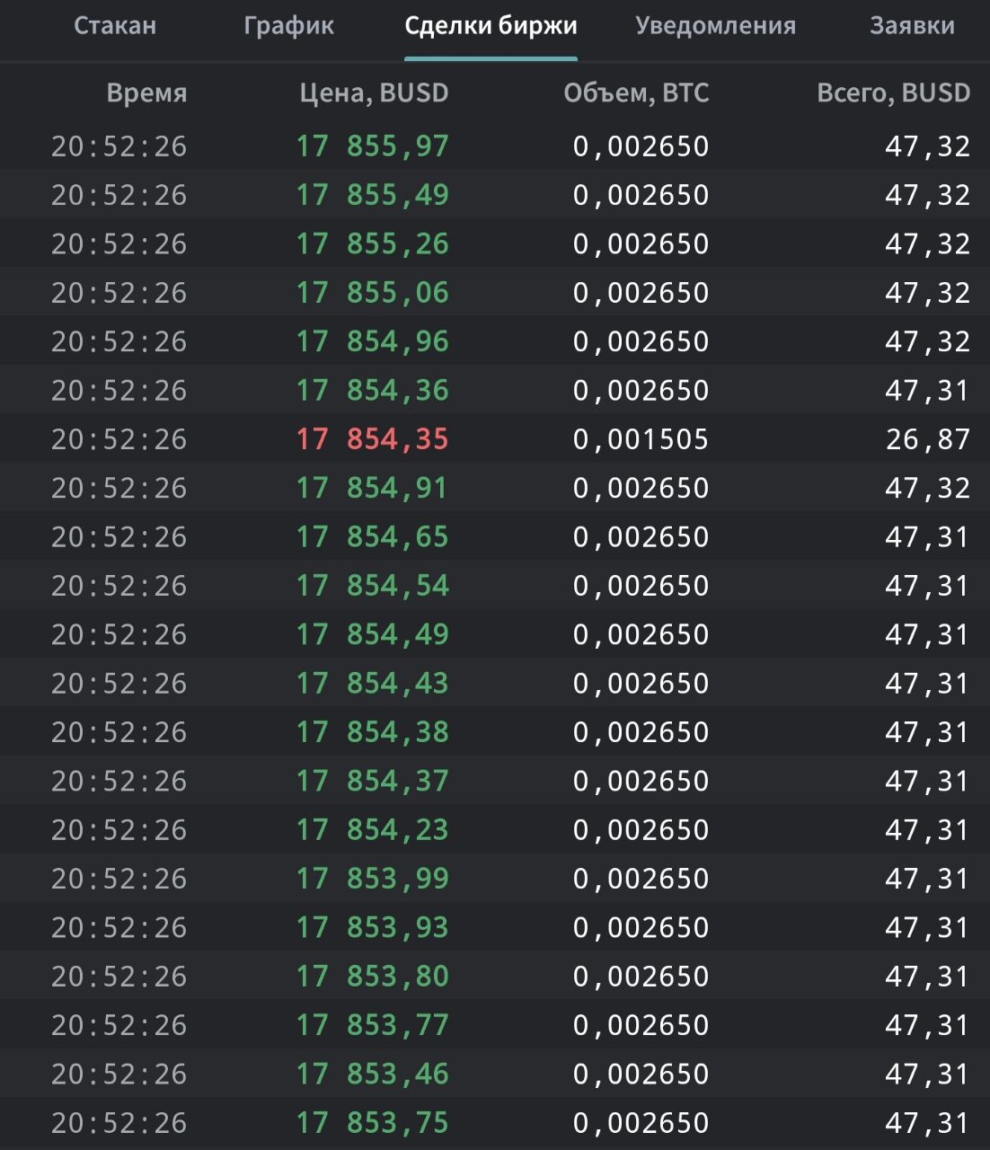Select the price 17 853,75
This screenshot has width=990, height=1150.
(373, 1122)
